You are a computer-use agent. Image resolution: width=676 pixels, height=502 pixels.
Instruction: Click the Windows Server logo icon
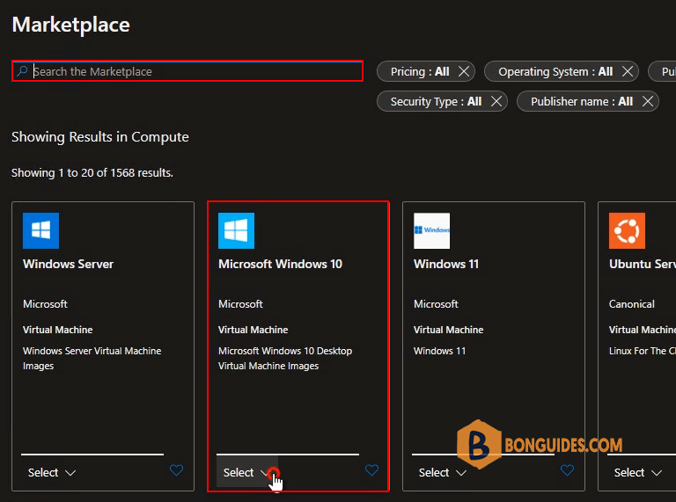[x=41, y=230]
